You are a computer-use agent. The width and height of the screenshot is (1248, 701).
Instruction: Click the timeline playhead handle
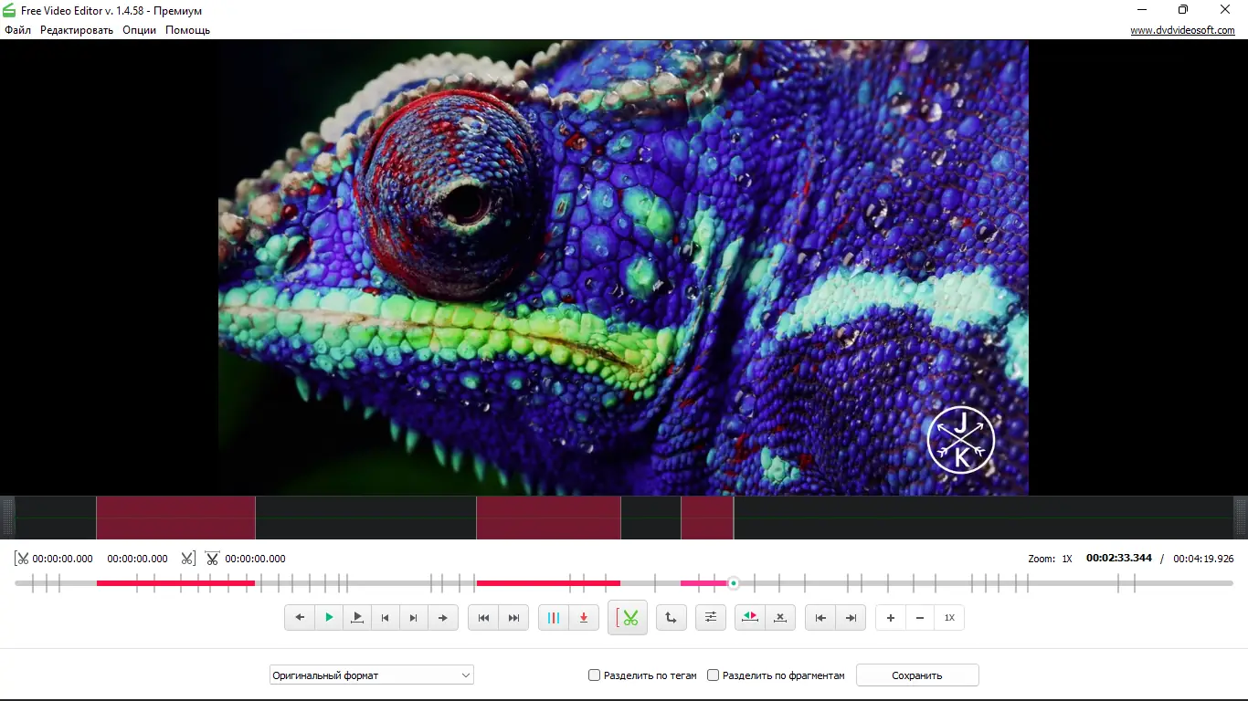[x=733, y=583]
